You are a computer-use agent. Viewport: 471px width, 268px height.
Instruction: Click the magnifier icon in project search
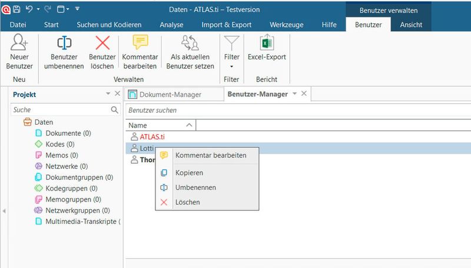tap(114, 110)
